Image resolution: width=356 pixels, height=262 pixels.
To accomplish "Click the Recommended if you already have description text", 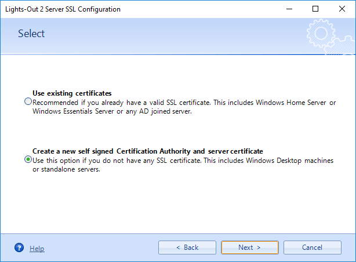I will click(x=184, y=107).
